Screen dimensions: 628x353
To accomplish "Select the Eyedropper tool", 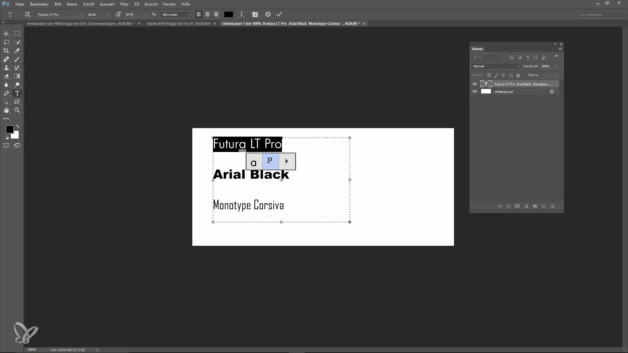I will pyautogui.click(x=17, y=51).
